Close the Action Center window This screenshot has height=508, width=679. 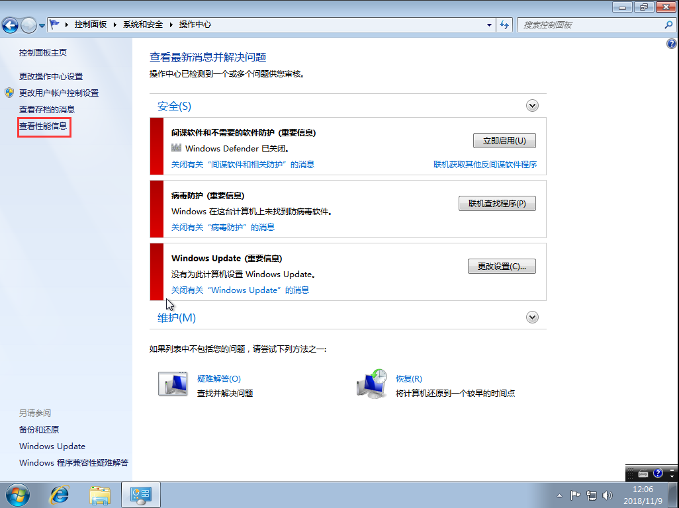666,7
